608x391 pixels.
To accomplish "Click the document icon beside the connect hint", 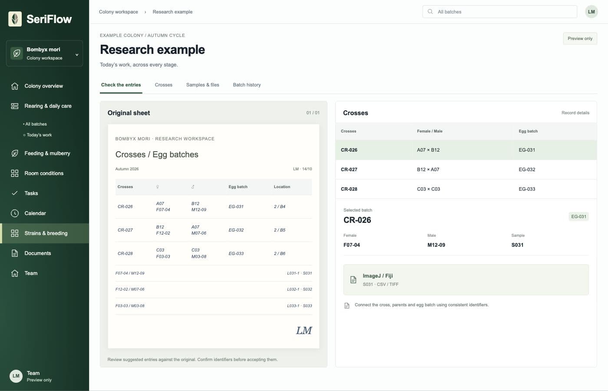I will [347, 305].
